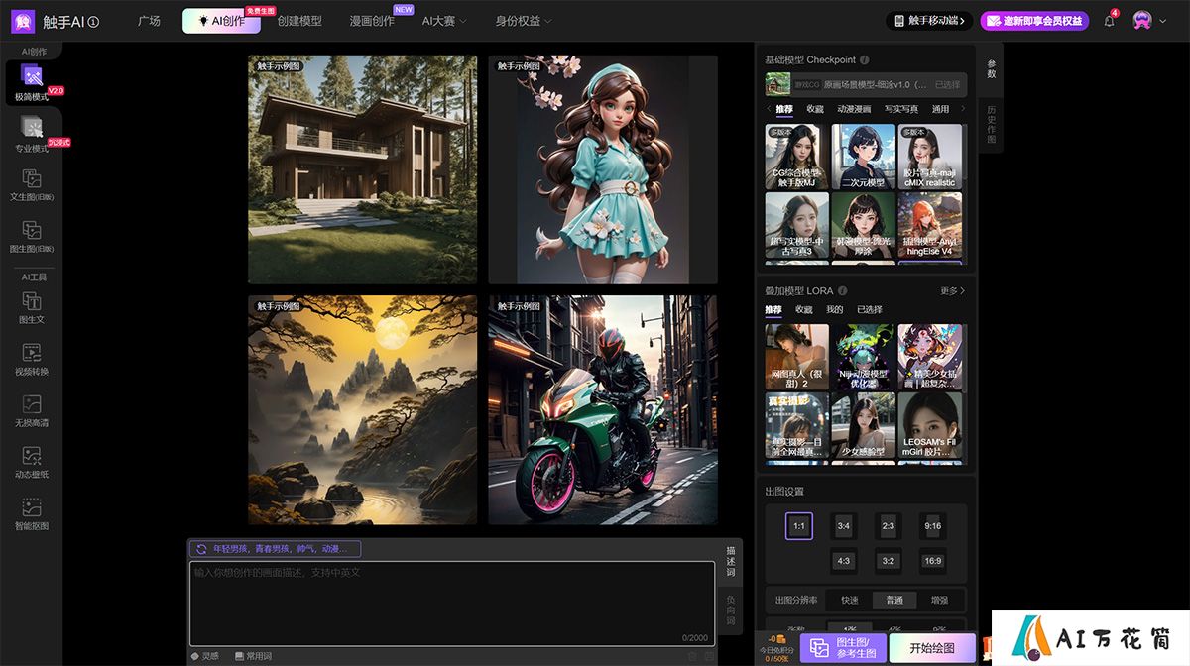Open the LORA 我的 tab
This screenshot has width=1190, height=666.
coord(835,310)
